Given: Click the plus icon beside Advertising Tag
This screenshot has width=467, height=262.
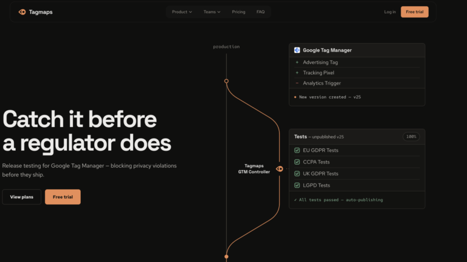Looking at the screenshot, I should point(297,62).
